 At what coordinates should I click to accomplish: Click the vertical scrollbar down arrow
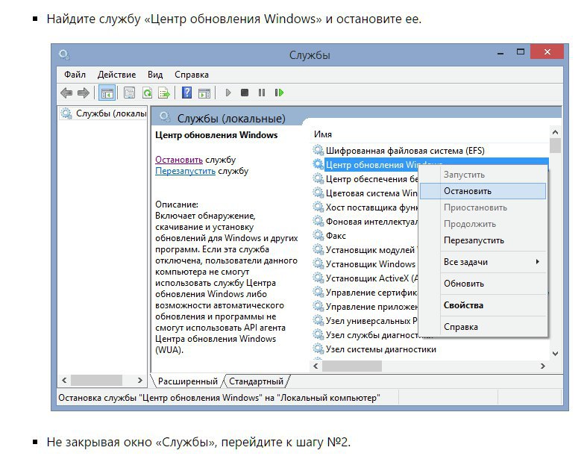coord(555,354)
